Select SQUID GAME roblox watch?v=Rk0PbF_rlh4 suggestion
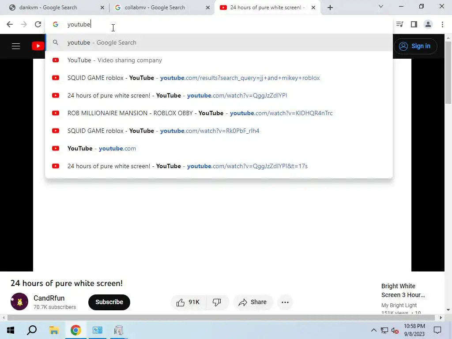Screen dimensions: 452x339 pyautogui.click(x=219, y=131)
